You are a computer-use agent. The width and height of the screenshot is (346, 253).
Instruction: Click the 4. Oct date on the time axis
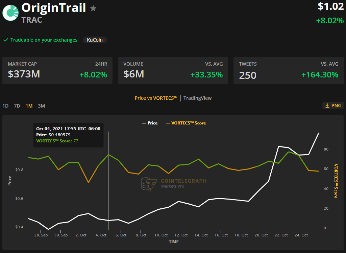click(101, 235)
